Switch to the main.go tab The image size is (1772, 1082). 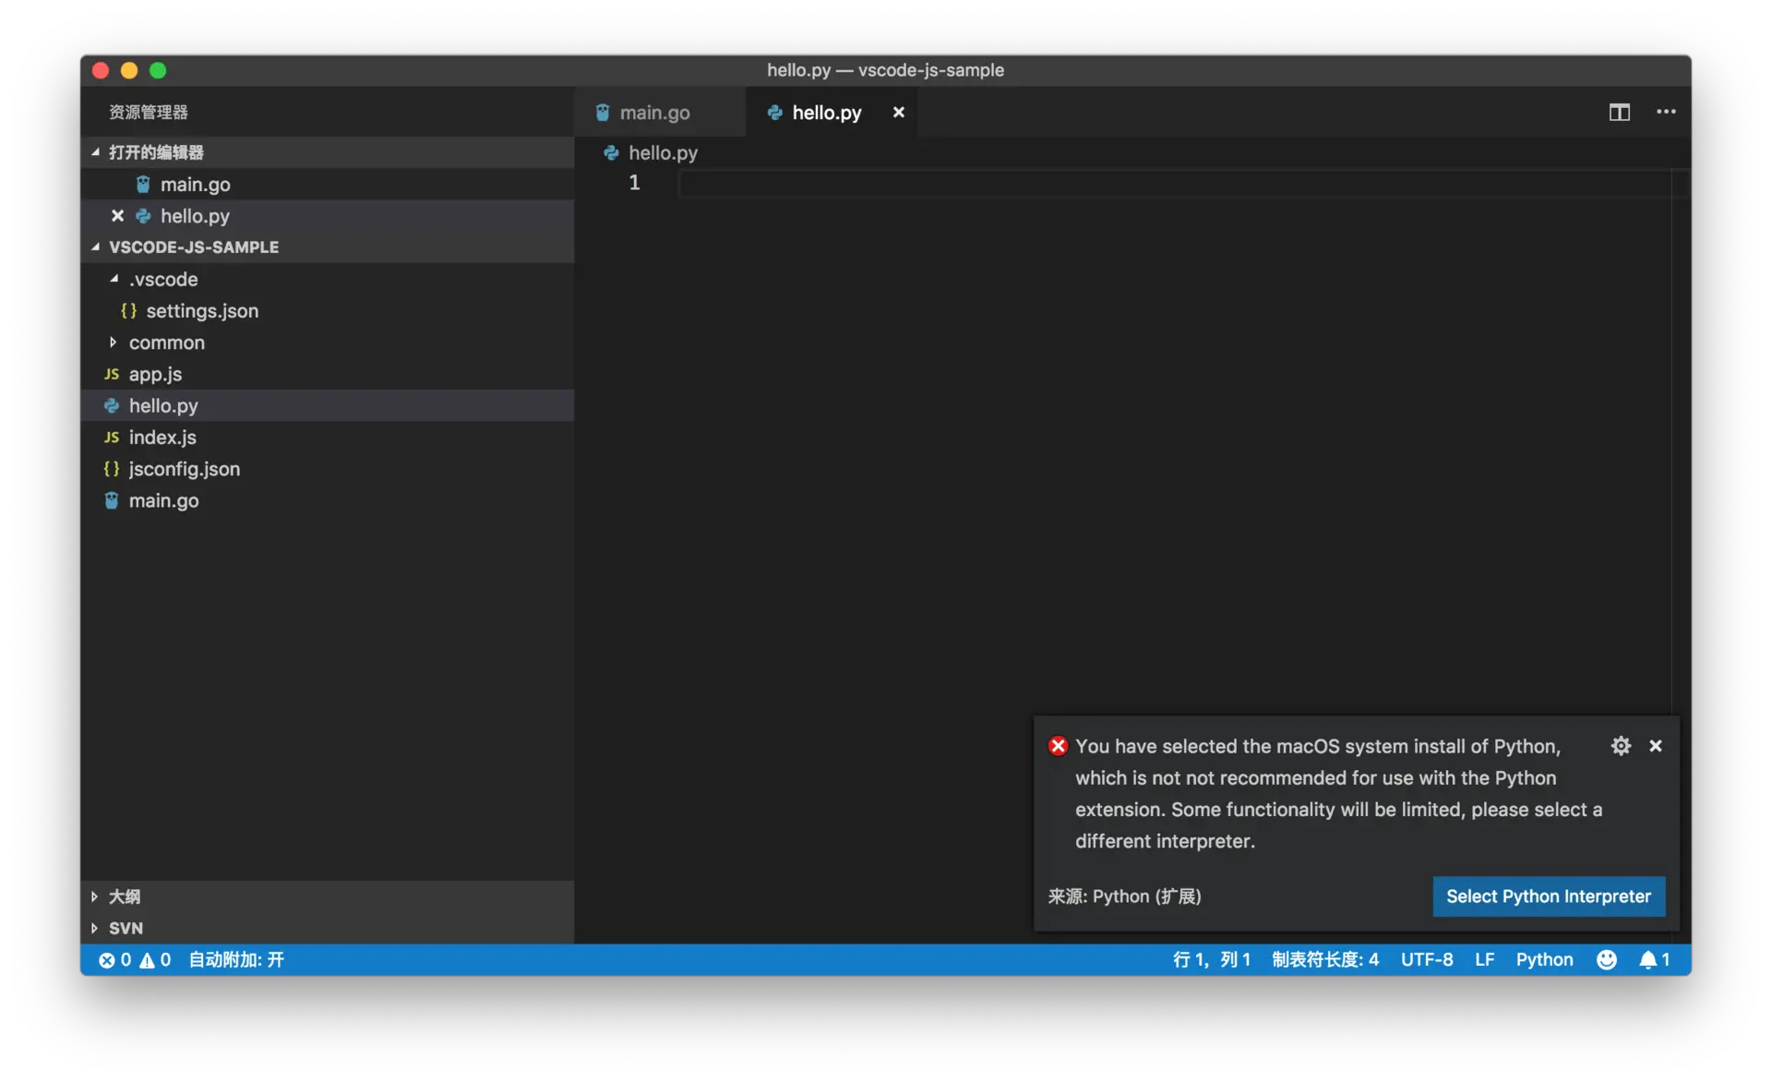[x=654, y=113]
